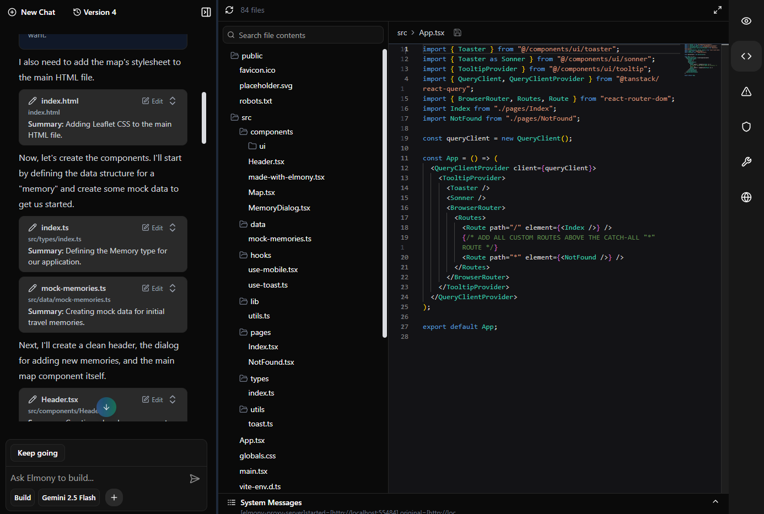Attach a file with the plus button
Viewport: 764px width, 514px height.
pyautogui.click(x=114, y=497)
